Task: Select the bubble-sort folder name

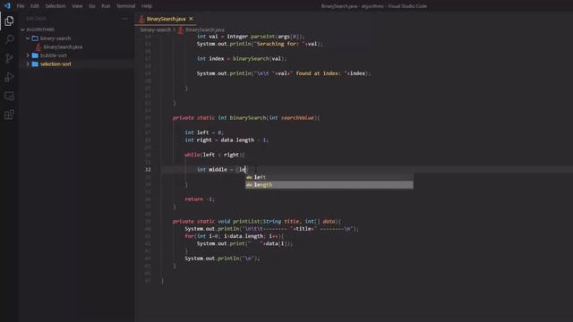Action: [x=54, y=55]
